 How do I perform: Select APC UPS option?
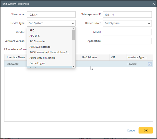point(35,36)
